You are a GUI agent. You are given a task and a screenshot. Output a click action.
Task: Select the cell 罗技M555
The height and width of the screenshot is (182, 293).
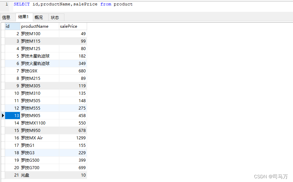[x=40, y=108]
